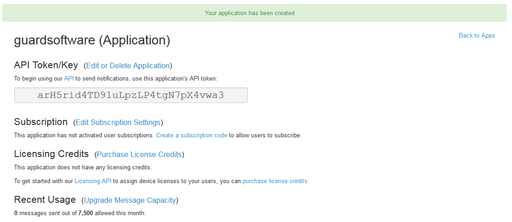This screenshot has width=512, height=222.
Task: Click the Licensing Credits heading text
Action: click(x=51, y=154)
